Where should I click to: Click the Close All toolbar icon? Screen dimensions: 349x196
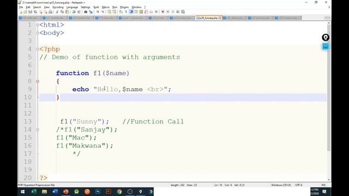point(45,12)
